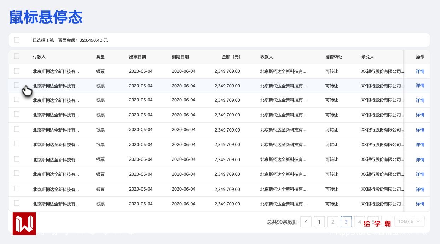
Task: Click the 操作 column header
Action: click(420, 57)
